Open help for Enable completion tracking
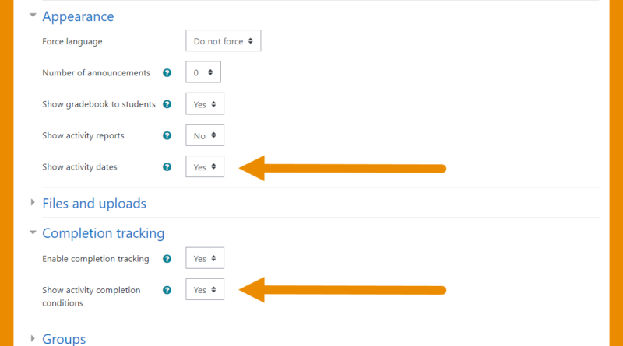623x346 pixels. click(x=167, y=259)
